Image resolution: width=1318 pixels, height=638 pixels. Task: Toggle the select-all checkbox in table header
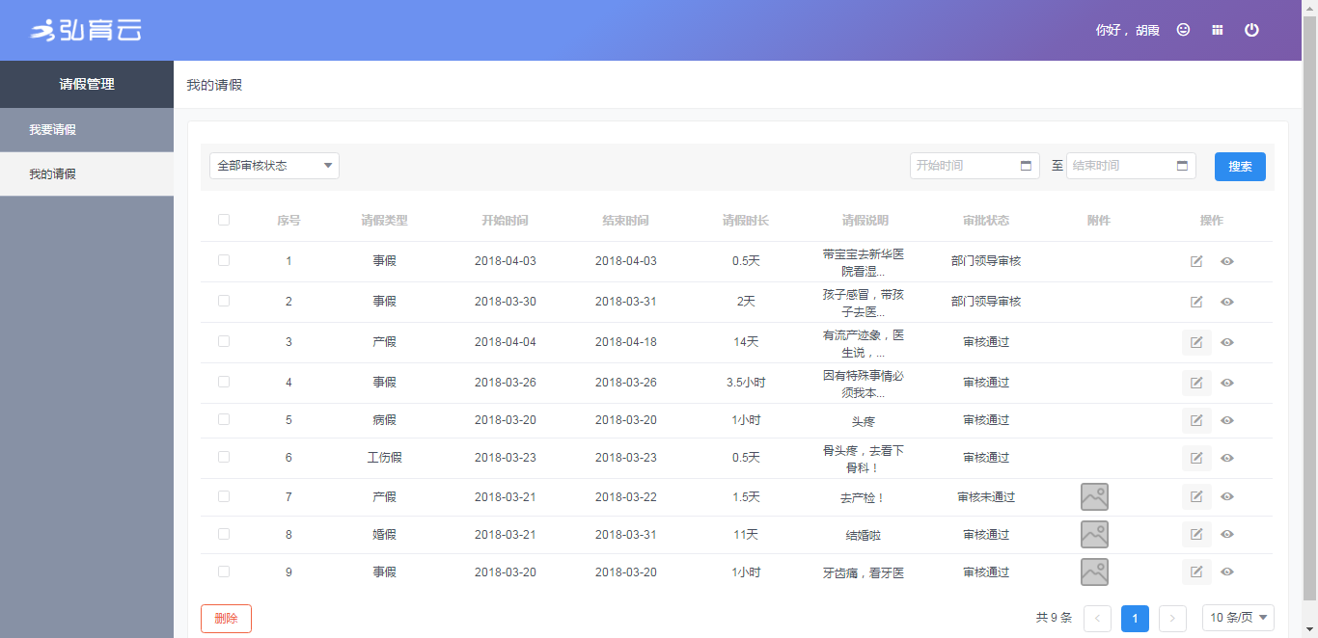pos(224,220)
